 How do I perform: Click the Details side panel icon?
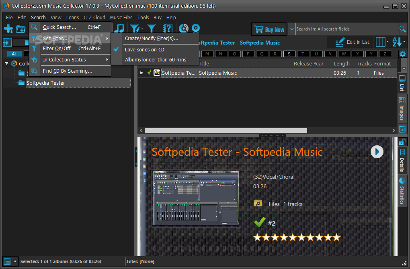[x=402, y=152]
